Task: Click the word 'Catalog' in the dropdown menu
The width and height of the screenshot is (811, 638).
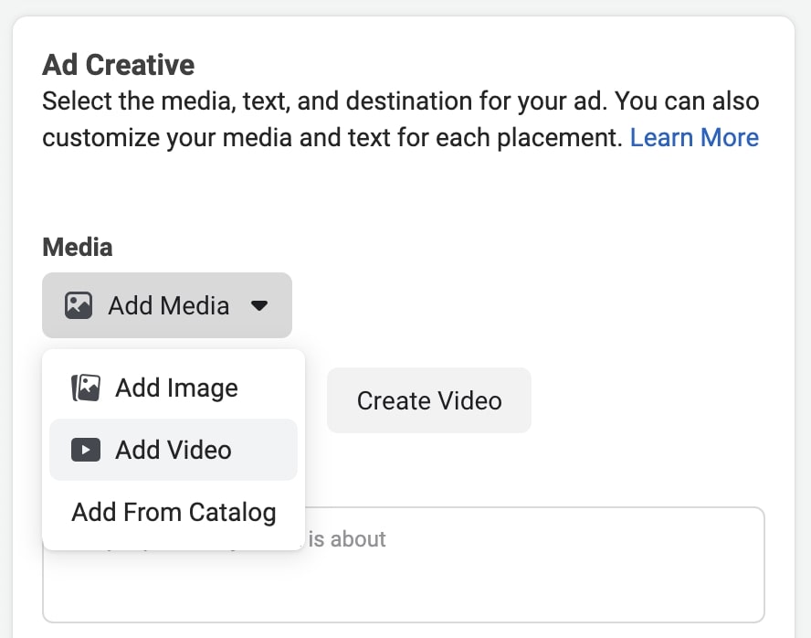Action: (229, 512)
